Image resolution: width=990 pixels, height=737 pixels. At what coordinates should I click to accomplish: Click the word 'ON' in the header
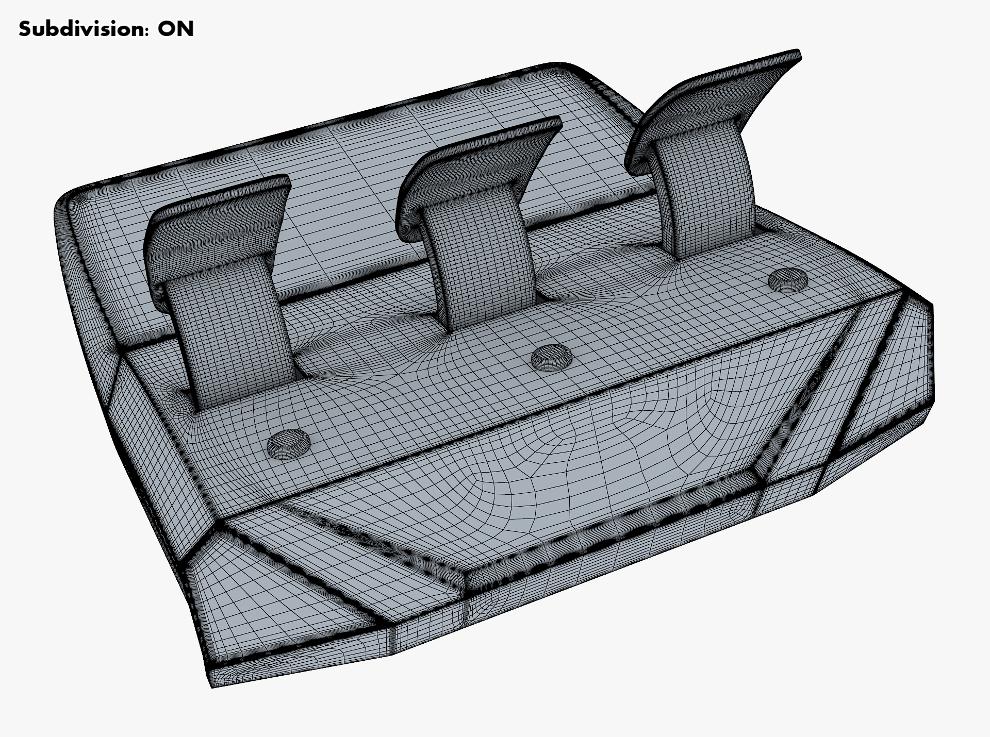[176, 29]
